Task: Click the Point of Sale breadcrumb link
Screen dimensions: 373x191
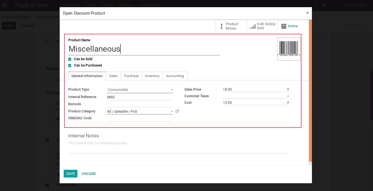Action: (x=15, y=17)
